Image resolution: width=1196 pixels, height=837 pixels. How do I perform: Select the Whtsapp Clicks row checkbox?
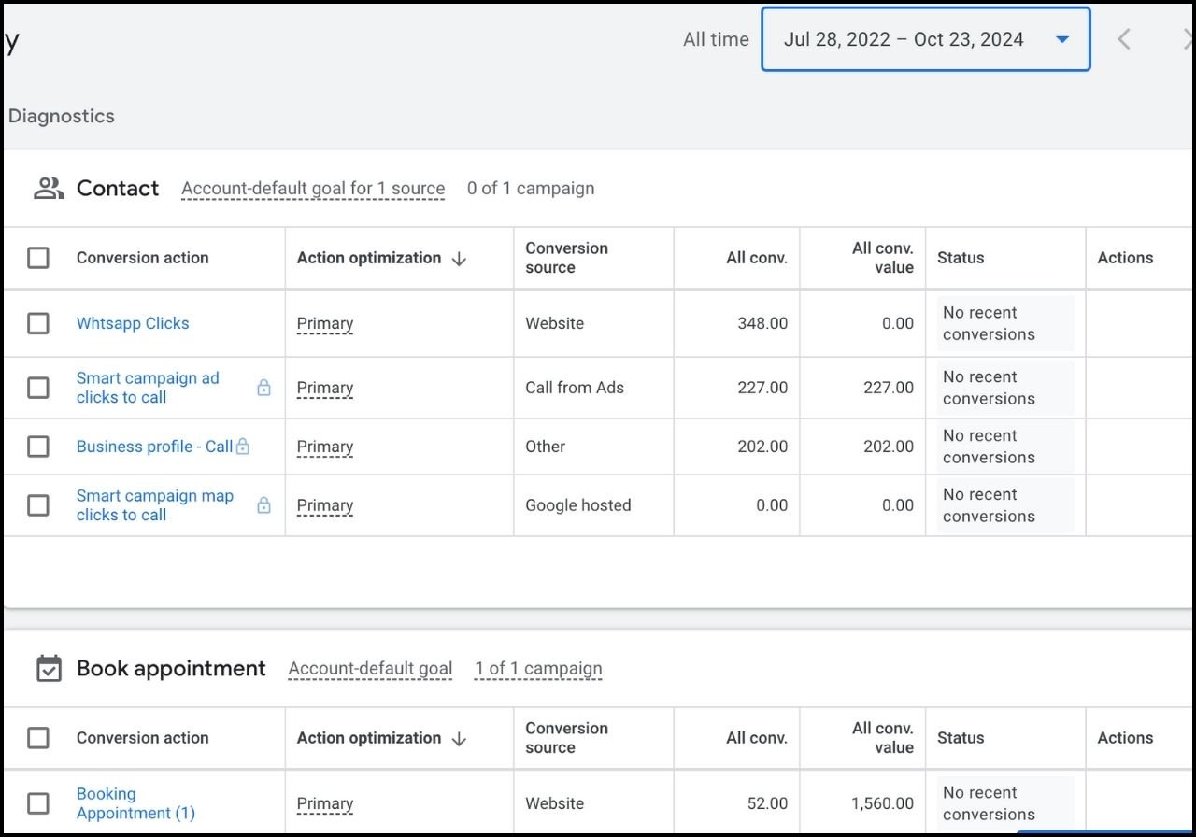38,323
